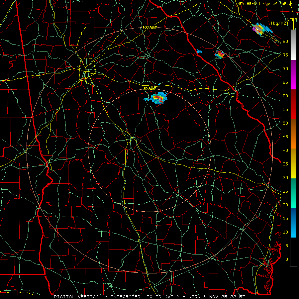Click the "55" value on the color scale
The height and width of the screenshot is (299, 299).
click(x=285, y=109)
